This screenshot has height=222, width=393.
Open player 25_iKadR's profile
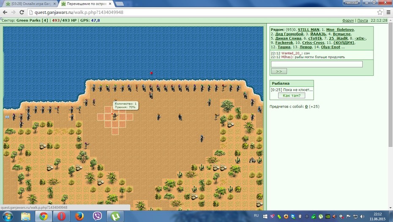tap(338, 38)
